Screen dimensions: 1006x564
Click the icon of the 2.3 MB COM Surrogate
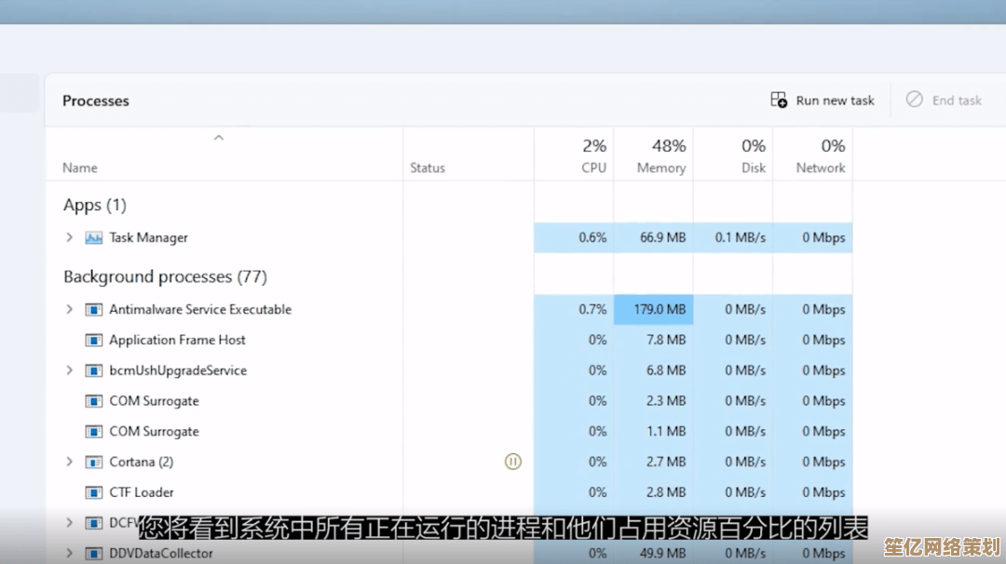[94, 401]
